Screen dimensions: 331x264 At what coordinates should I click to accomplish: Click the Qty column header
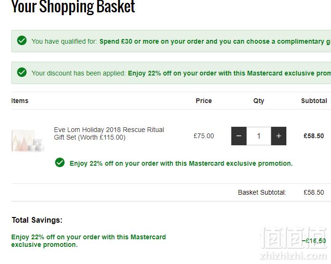pos(259,101)
